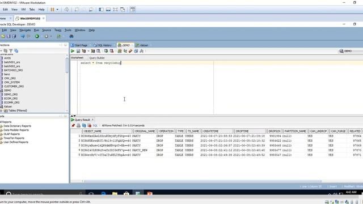Click the grey Forward navigation button
363x204 pixels.
47,36
